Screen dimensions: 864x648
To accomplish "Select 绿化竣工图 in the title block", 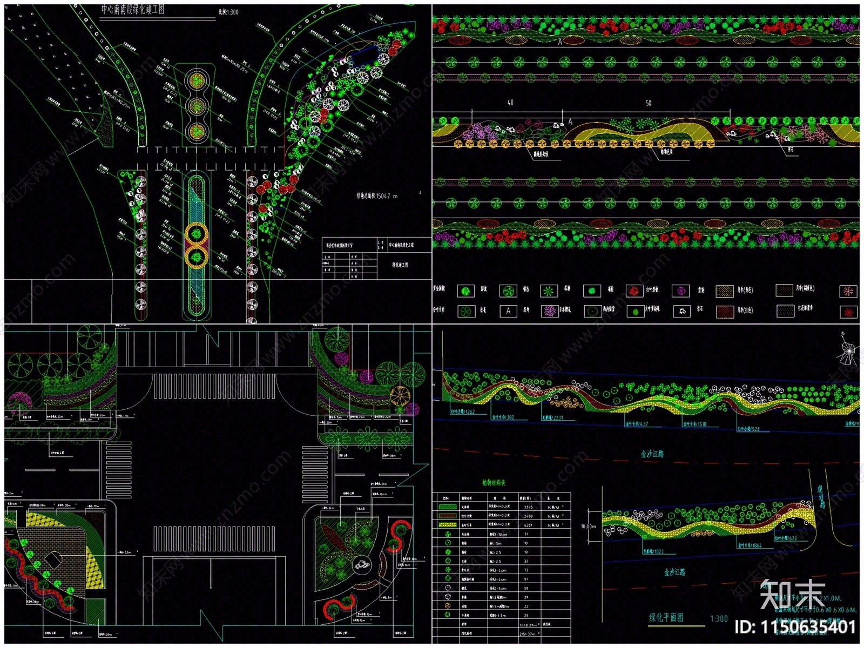I will coord(400,265).
